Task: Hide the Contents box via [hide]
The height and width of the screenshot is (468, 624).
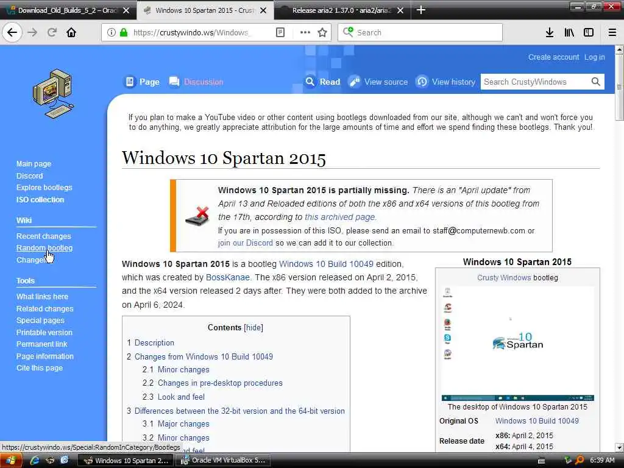Action: click(253, 327)
